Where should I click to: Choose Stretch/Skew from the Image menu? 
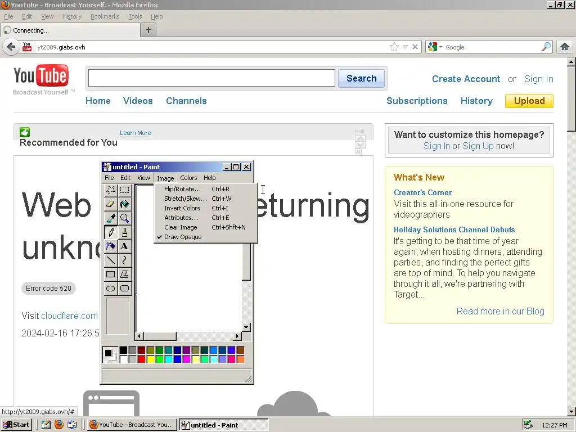coord(206,199)
